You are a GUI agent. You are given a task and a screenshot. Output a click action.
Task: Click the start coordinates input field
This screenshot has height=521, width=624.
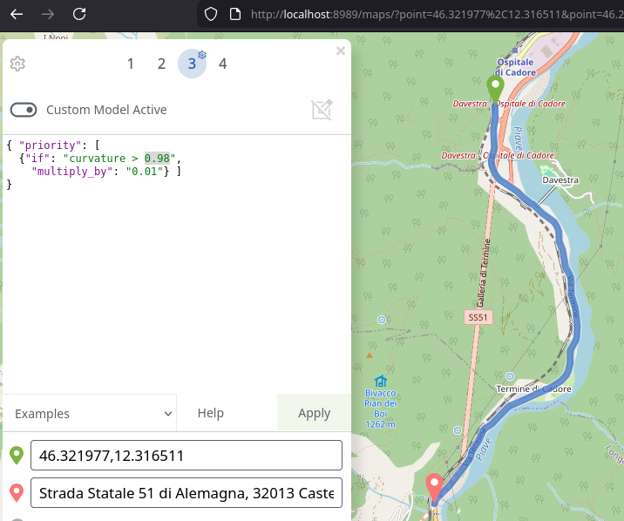tap(186, 455)
